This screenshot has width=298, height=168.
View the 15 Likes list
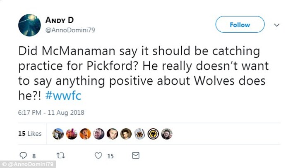pyautogui.click(x=30, y=134)
